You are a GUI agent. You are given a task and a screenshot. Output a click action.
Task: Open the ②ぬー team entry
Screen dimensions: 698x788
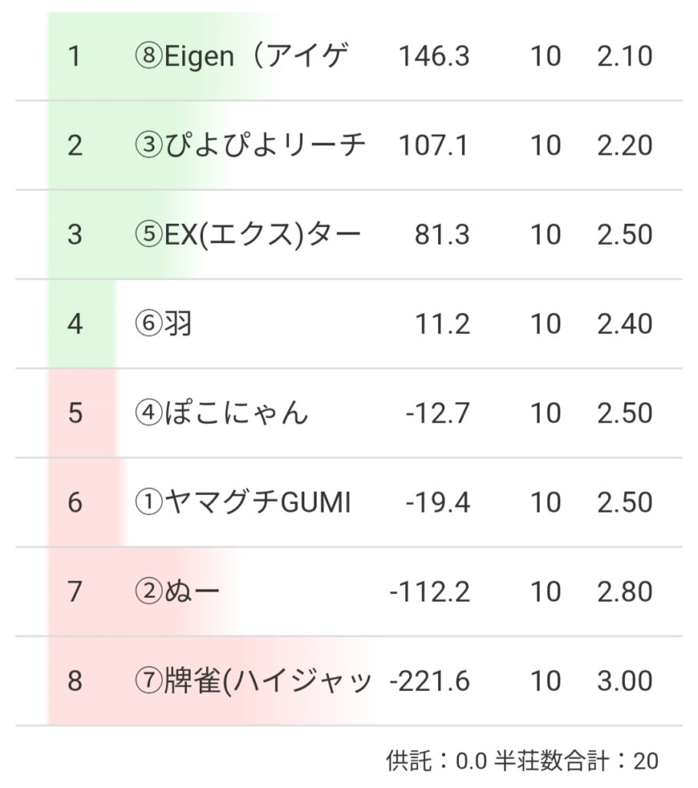[177, 592]
